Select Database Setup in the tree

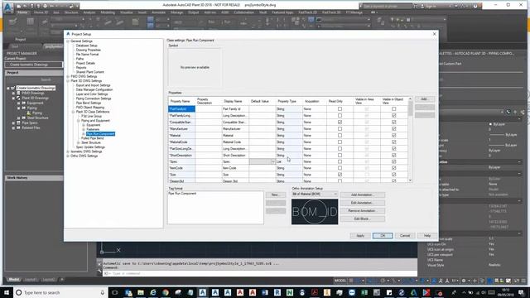86,46
